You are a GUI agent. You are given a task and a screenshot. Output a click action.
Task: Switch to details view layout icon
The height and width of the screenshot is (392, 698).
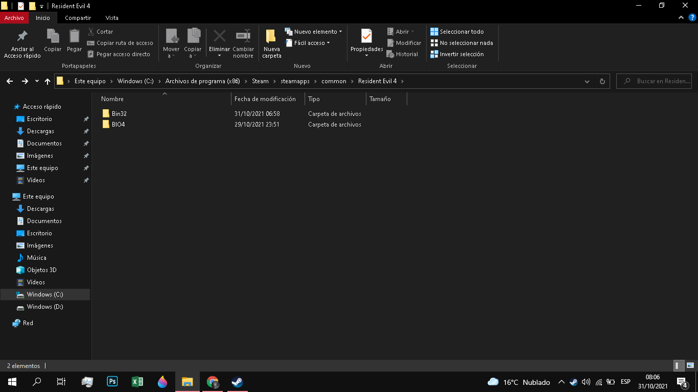coord(679,365)
